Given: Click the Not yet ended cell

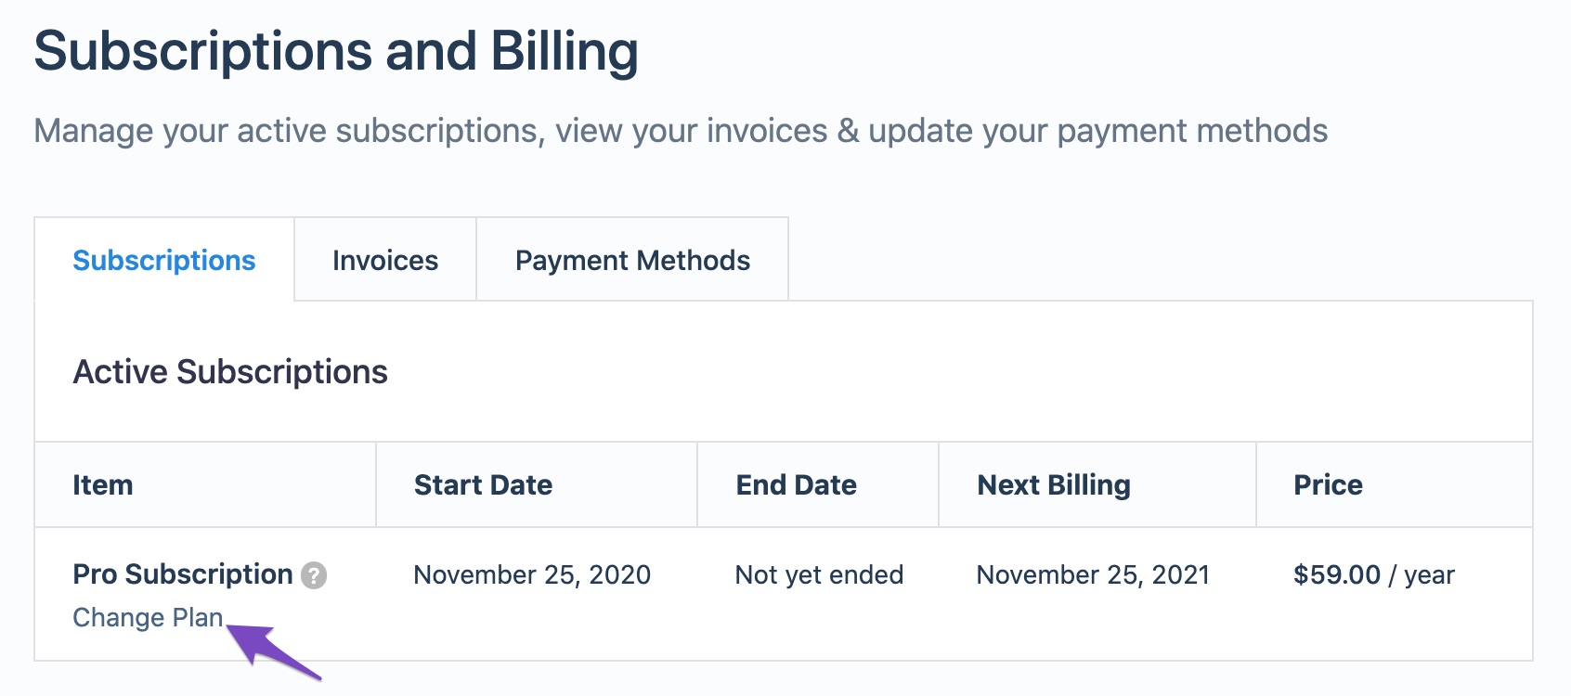Looking at the screenshot, I should click(x=819, y=575).
